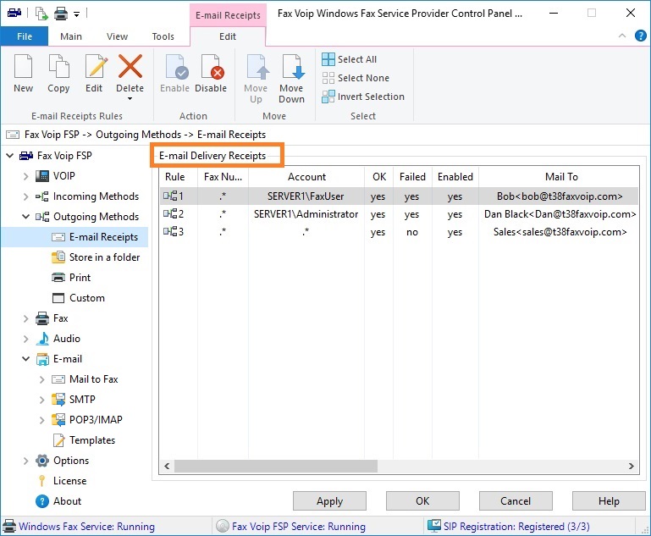Screen dimensions: 651x536
Task: Click the Copy rule icon
Action: pyautogui.click(x=58, y=66)
